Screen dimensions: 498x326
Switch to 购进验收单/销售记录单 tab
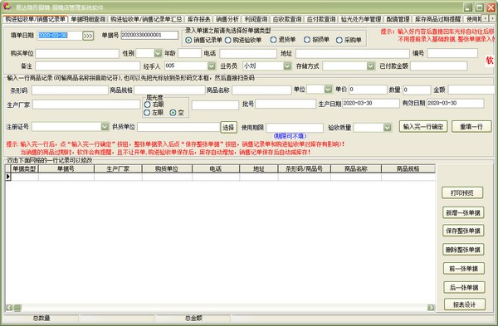(35, 19)
